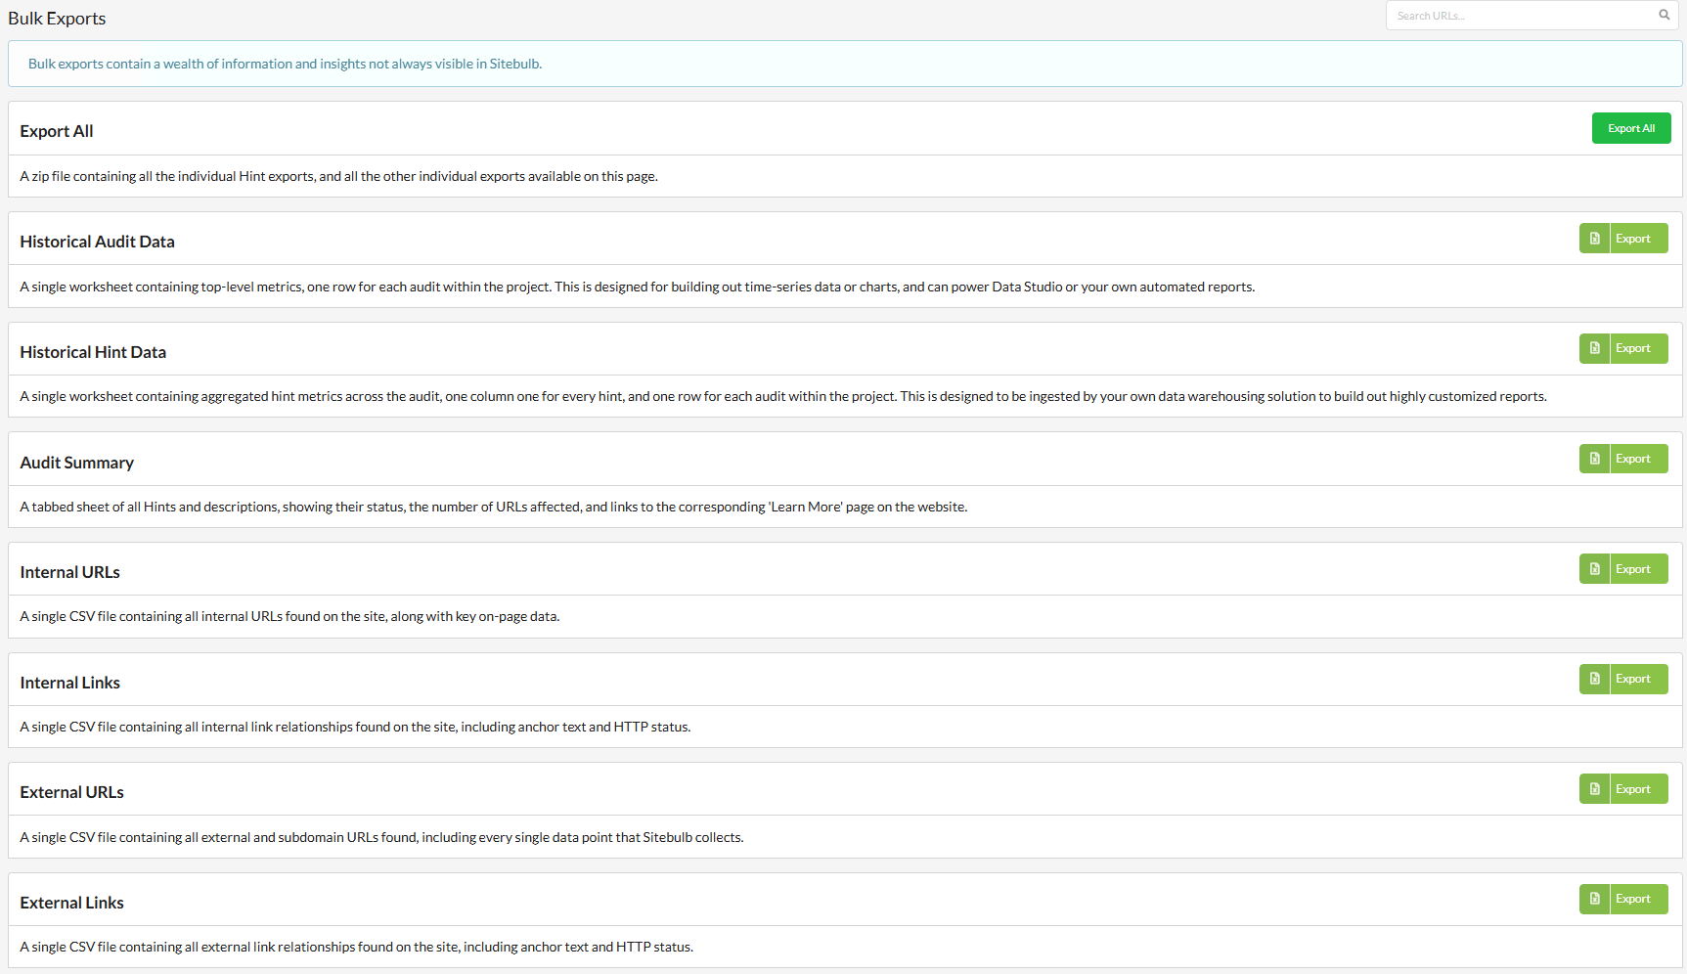
Task: Click the file icon for Historical Hint Data
Action: click(1594, 348)
